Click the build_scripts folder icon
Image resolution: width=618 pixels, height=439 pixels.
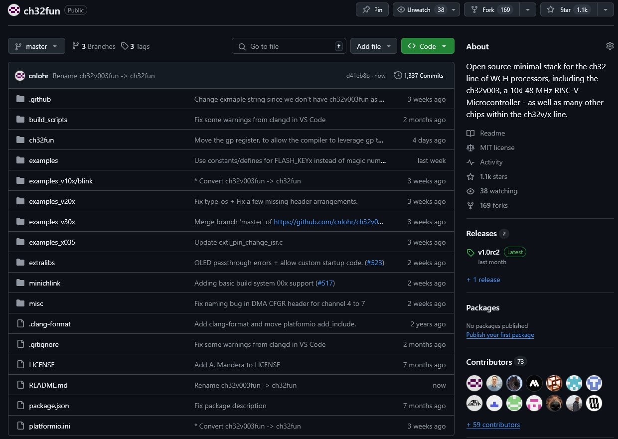coord(20,120)
